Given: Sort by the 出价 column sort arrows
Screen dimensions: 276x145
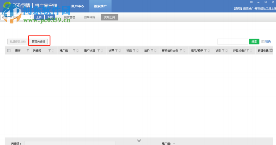Looking at the screenshot, I should (x=155, y=51).
